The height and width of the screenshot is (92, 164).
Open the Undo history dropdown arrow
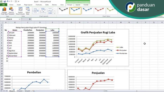[9, 2]
